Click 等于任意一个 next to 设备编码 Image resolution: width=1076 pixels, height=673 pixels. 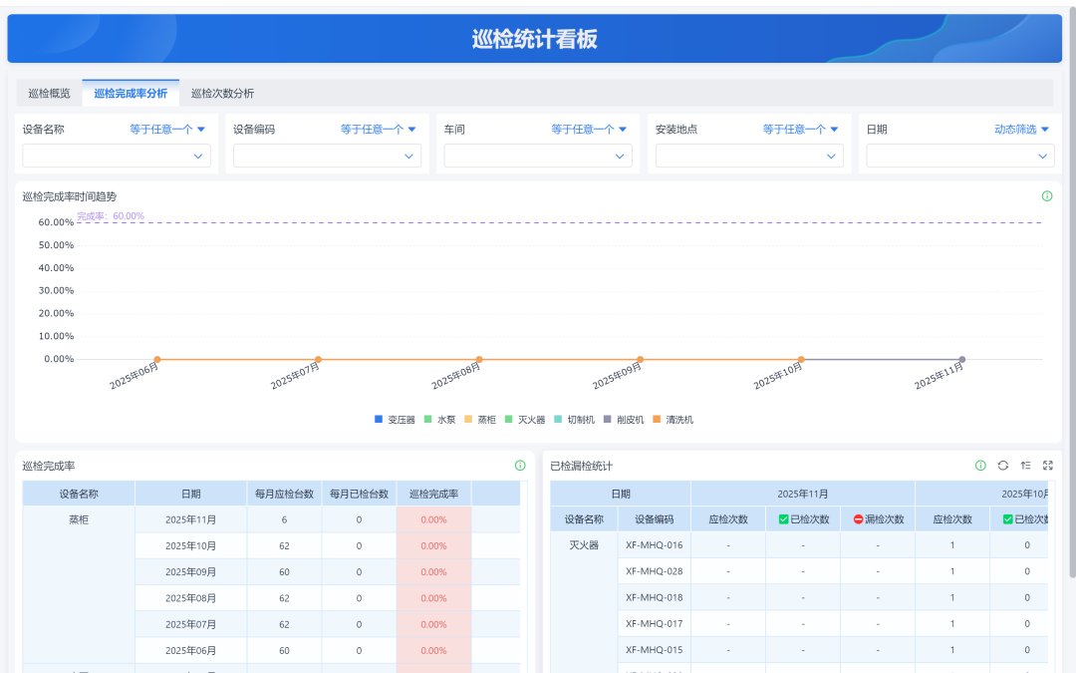click(373, 129)
